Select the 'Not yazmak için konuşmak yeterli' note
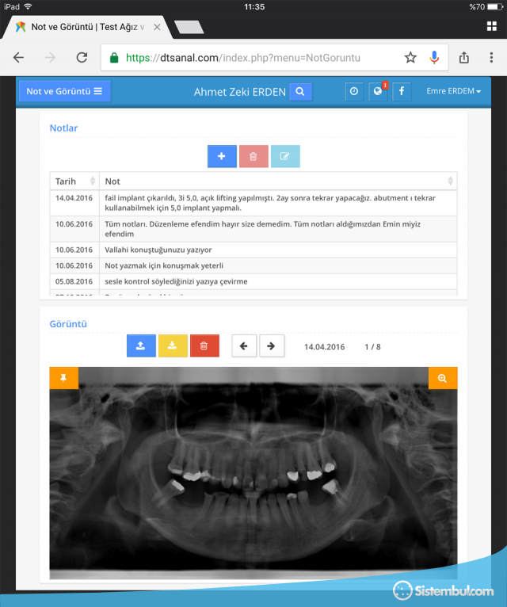This screenshot has height=607, width=507. 253,265
